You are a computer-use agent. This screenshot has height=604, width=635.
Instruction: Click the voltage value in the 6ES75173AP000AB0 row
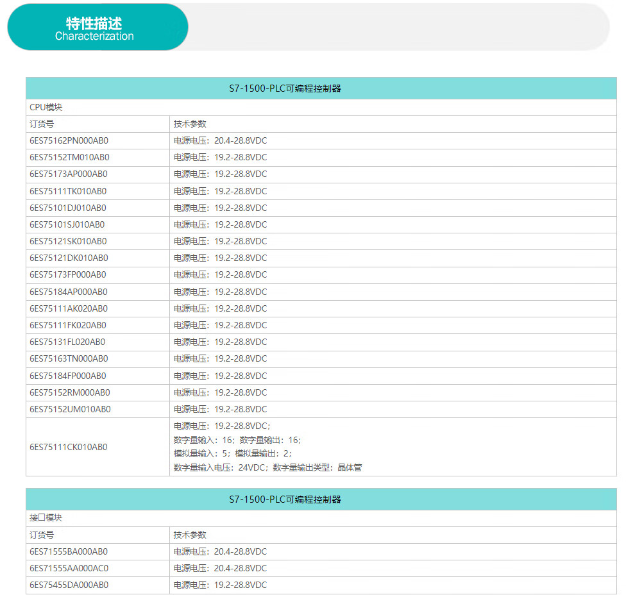241,174
